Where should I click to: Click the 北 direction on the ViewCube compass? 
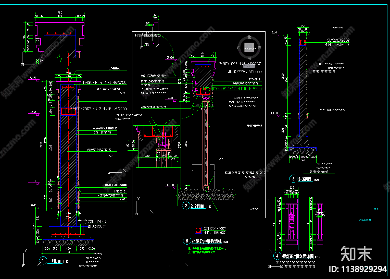[x=249, y=37]
